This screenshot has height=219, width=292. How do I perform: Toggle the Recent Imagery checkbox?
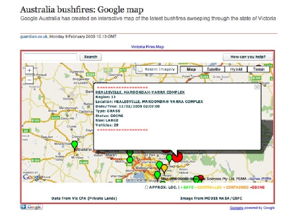(140, 69)
